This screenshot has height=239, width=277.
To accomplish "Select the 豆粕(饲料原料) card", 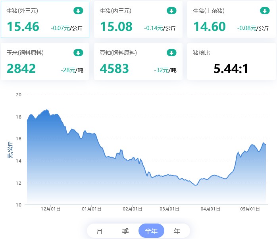I will point(138,61).
